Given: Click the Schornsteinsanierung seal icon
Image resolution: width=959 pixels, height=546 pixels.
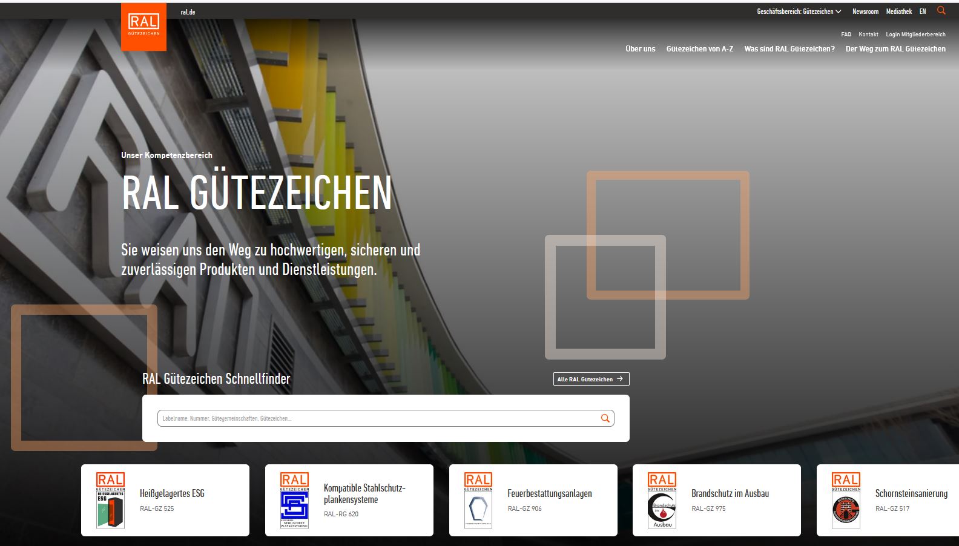Looking at the screenshot, I should 845,500.
